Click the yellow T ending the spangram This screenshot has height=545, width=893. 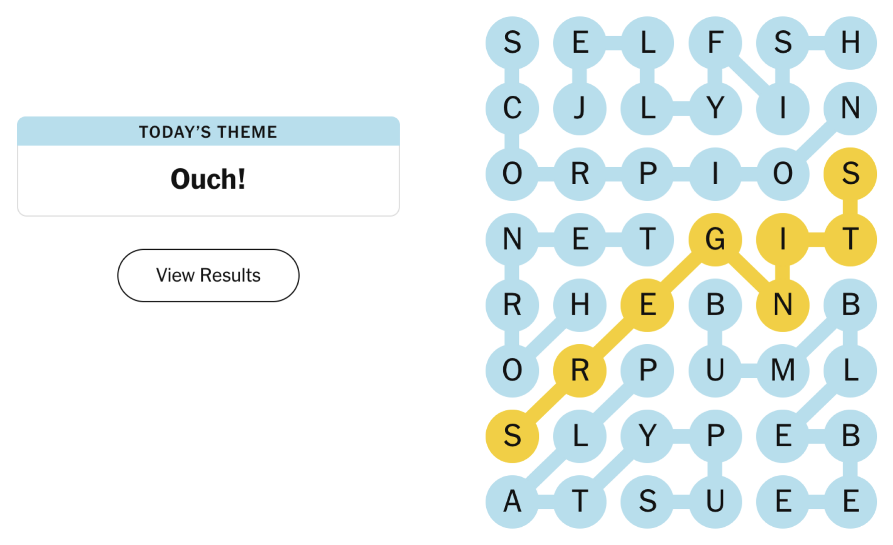(x=850, y=239)
